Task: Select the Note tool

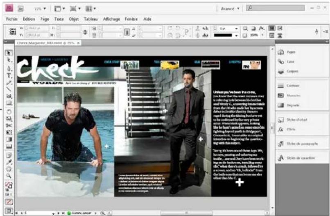Action: tap(9, 155)
